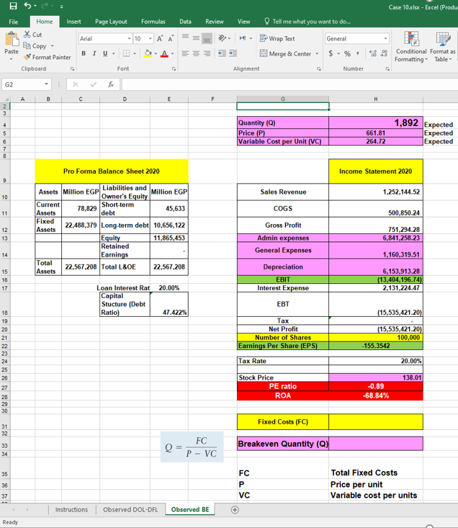Toggle Italic formatting

pos(94,53)
